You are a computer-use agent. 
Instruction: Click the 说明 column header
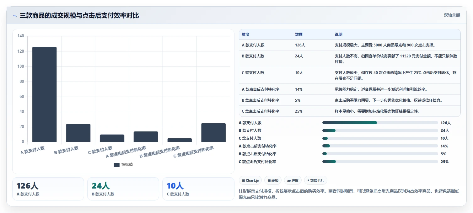coord(339,35)
